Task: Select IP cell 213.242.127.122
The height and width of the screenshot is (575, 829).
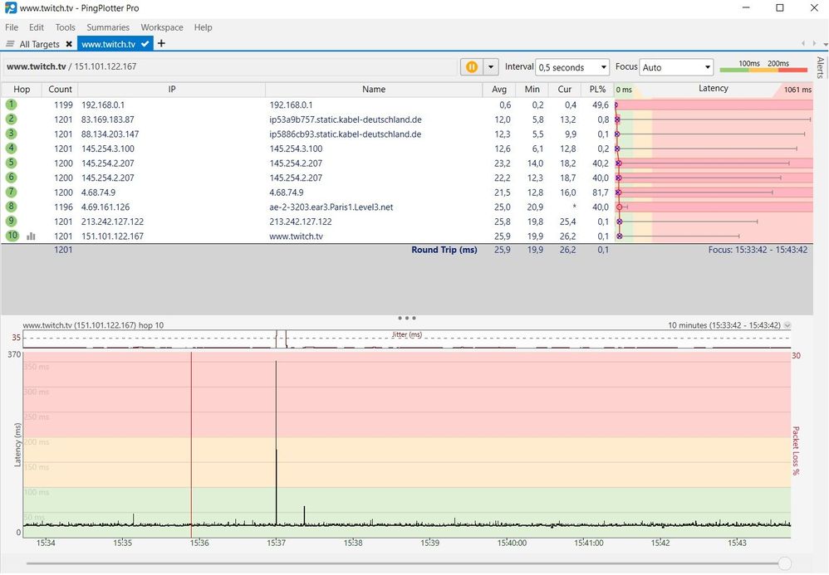Action: click(113, 222)
